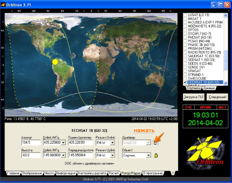Click the yellow sun marker on map
The width and height of the screenshot is (232, 183).
(55, 62)
